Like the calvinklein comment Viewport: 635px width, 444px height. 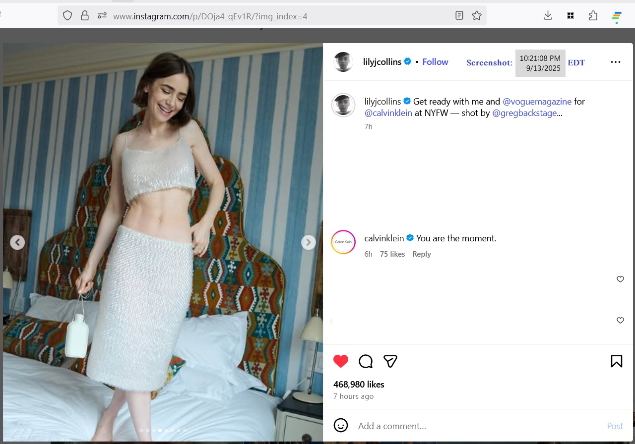point(620,279)
